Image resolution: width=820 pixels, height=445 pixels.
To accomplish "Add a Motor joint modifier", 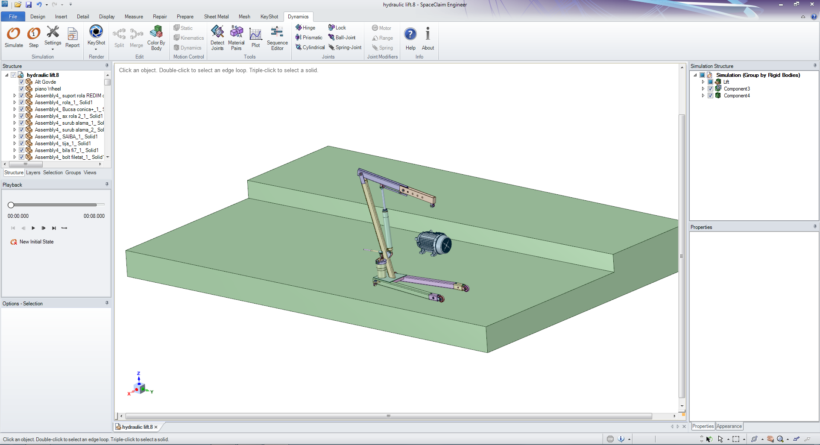I will tap(381, 28).
